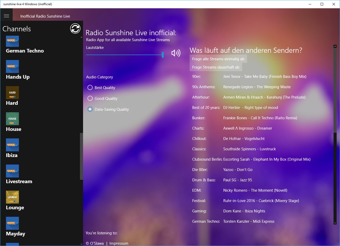Click the 'Die 80er:' station label

pyautogui.click(x=200, y=170)
